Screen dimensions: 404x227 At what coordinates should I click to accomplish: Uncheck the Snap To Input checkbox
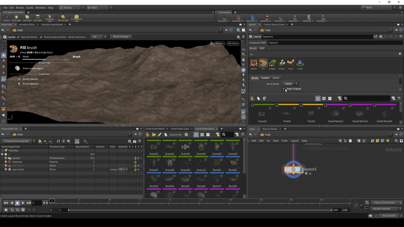[284, 89]
